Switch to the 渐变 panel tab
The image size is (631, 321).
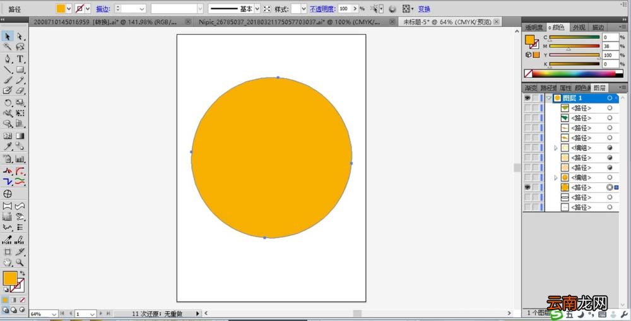(531, 88)
